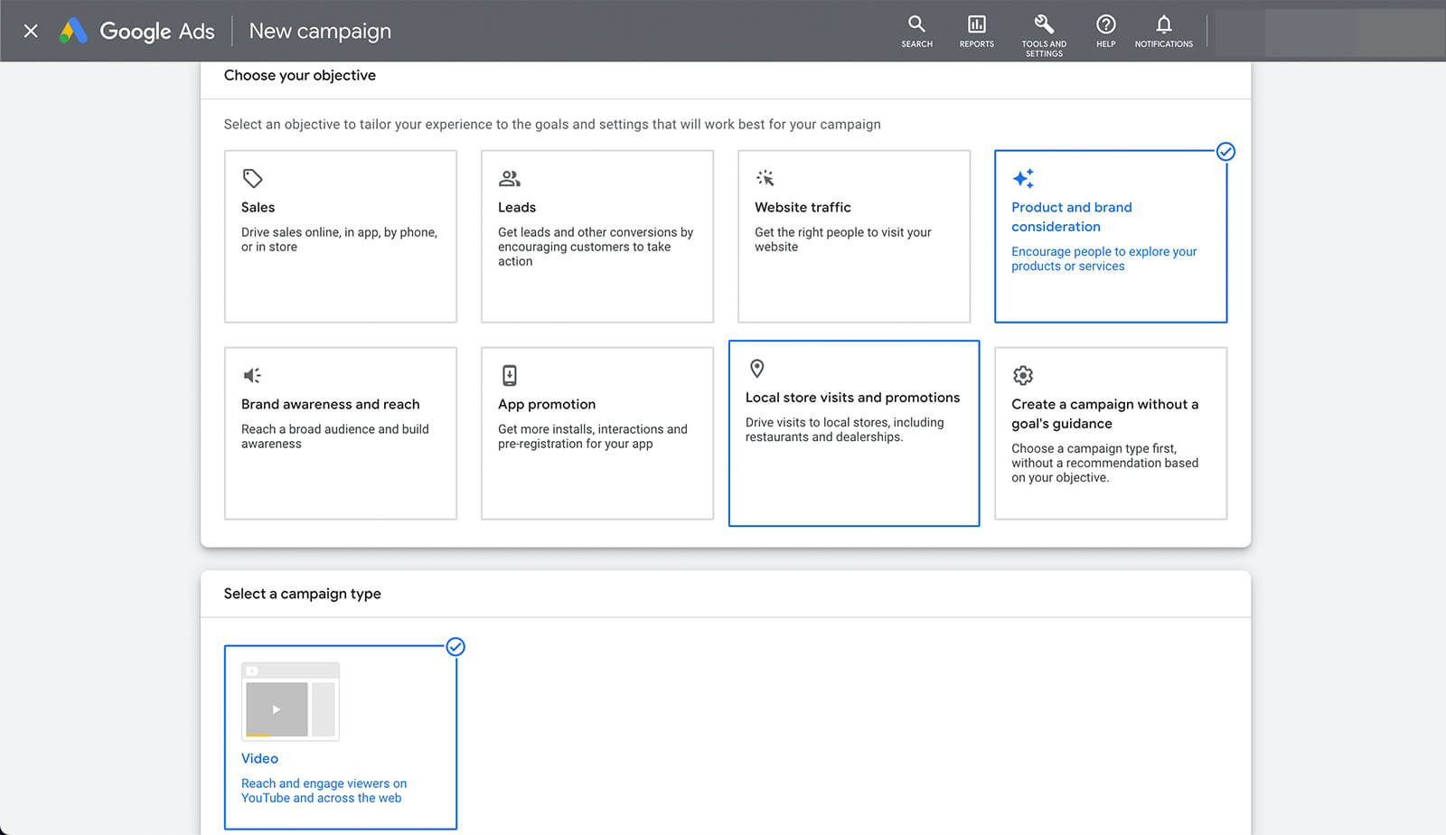Image resolution: width=1446 pixels, height=835 pixels.
Task: Click the megaphone Brand awareness icon
Action: [x=252, y=375]
